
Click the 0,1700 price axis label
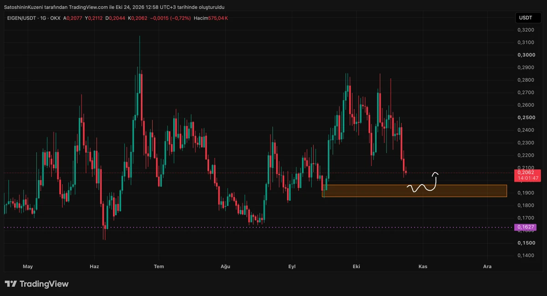point(526,218)
